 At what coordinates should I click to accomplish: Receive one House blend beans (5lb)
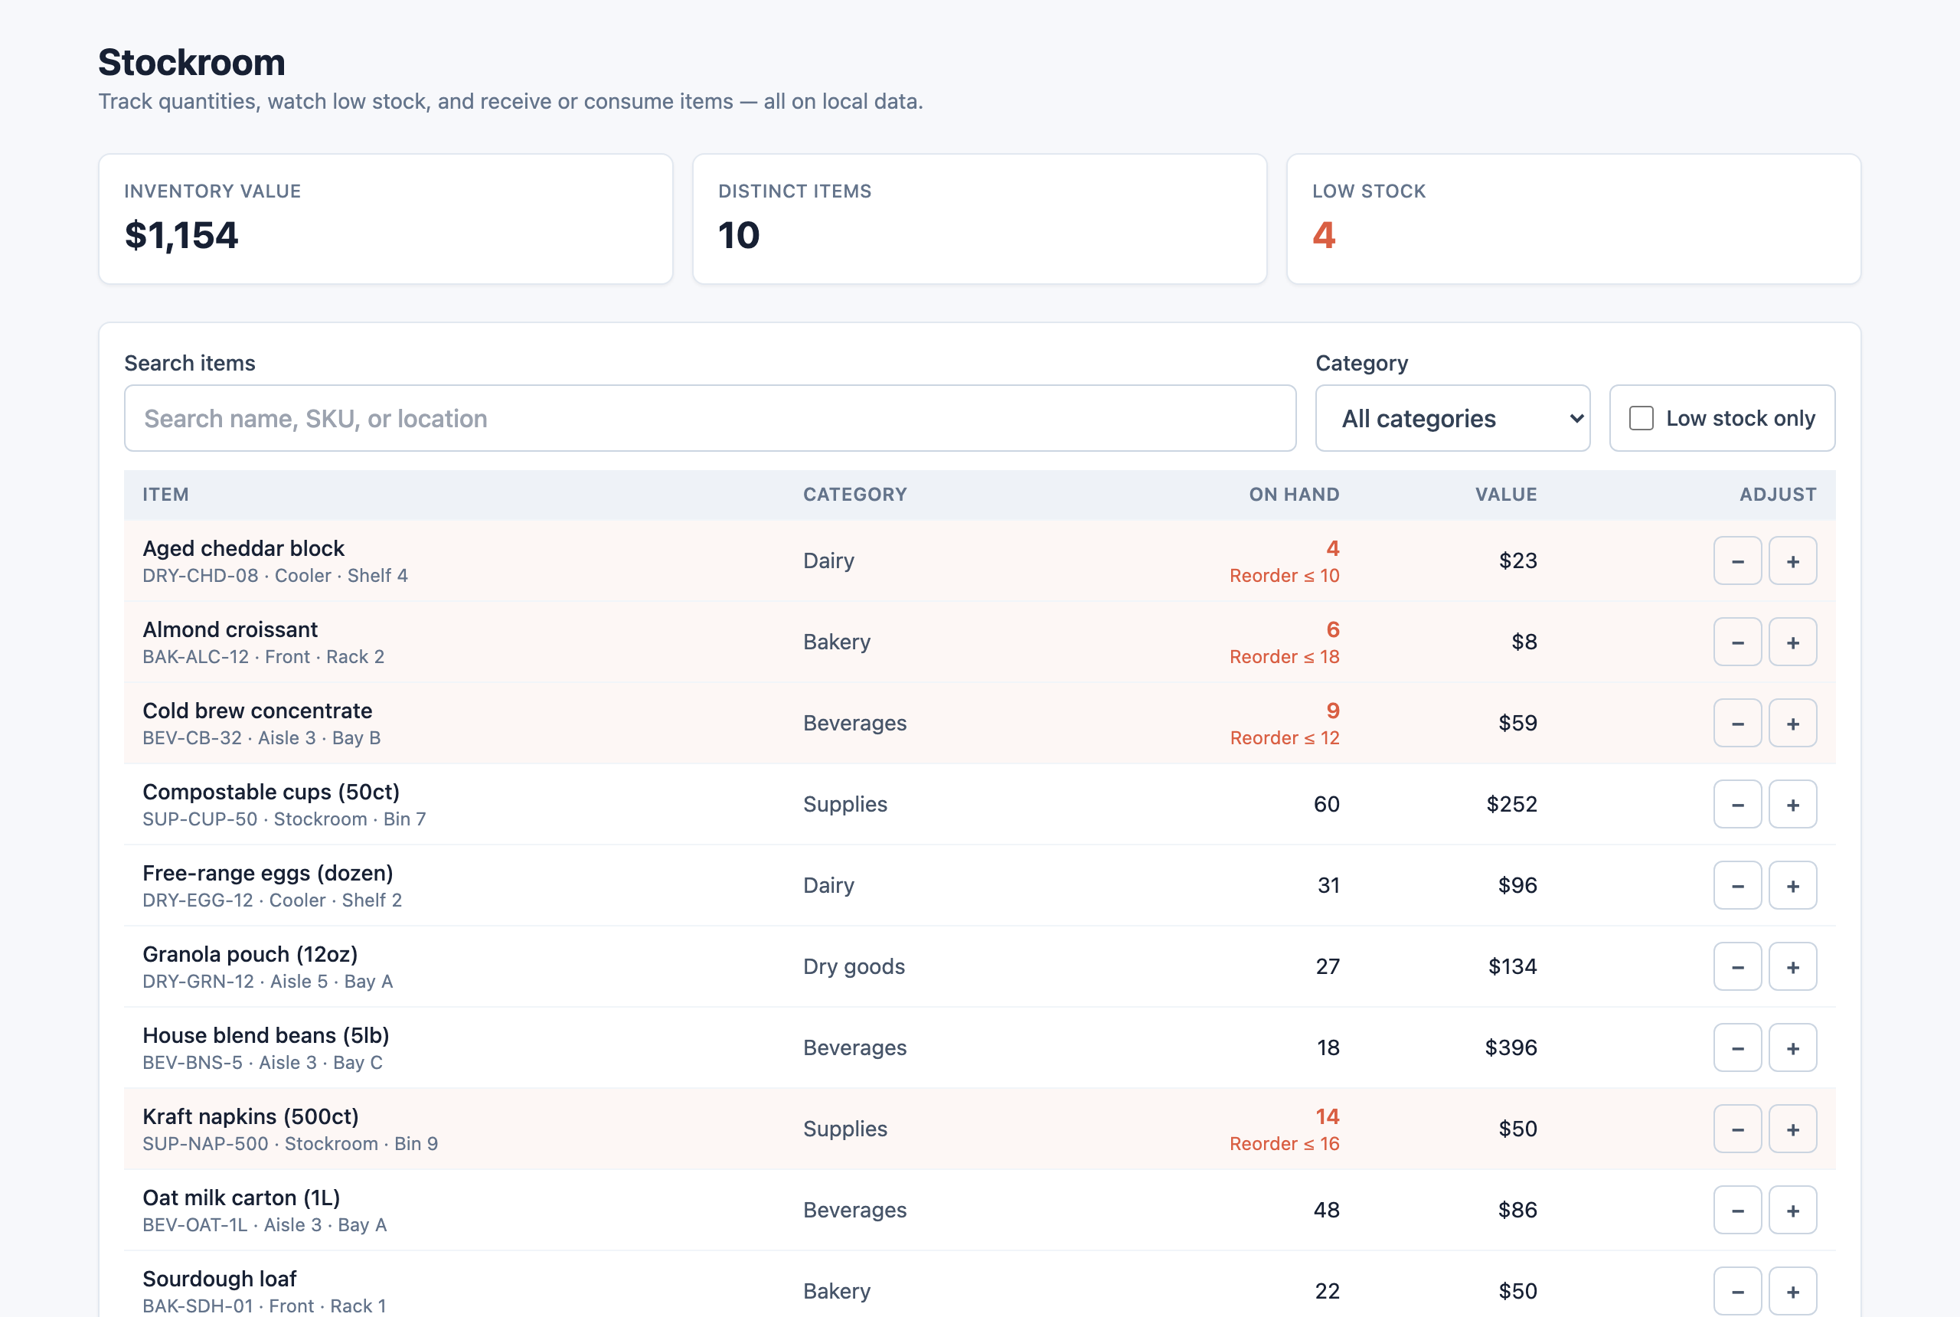click(x=1792, y=1048)
